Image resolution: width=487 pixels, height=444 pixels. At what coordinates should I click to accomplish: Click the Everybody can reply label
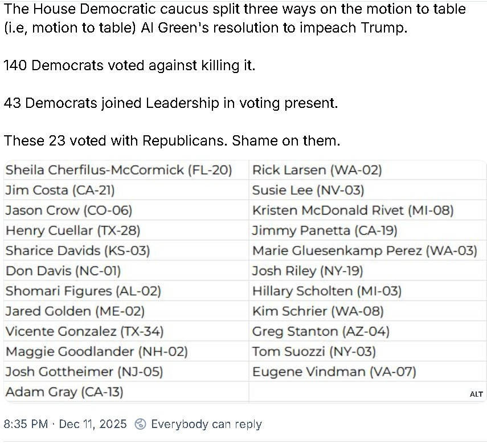coord(206,424)
